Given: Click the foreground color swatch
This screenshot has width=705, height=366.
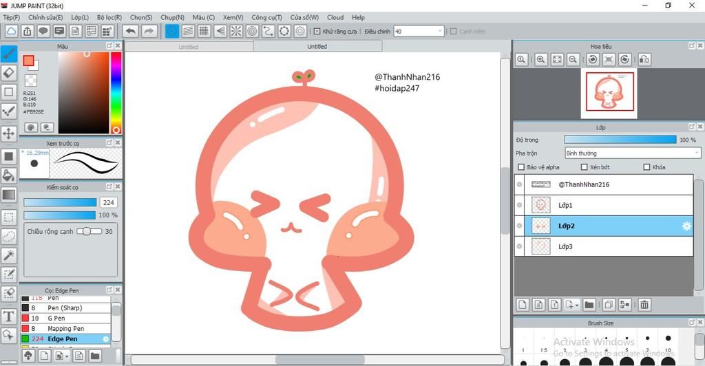Looking at the screenshot, I should (28, 61).
